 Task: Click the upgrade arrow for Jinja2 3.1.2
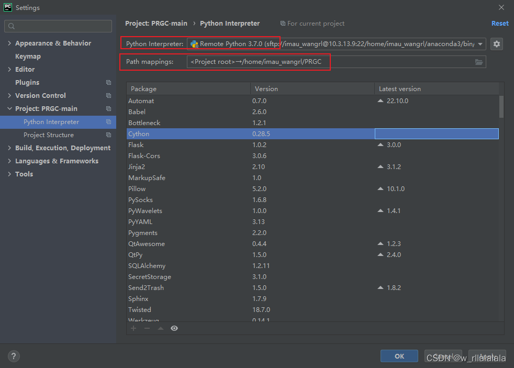(380, 167)
